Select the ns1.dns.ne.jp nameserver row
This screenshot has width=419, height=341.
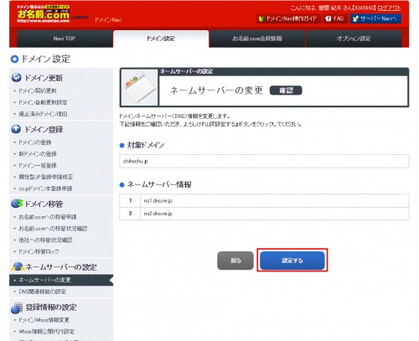[x=264, y=200]
